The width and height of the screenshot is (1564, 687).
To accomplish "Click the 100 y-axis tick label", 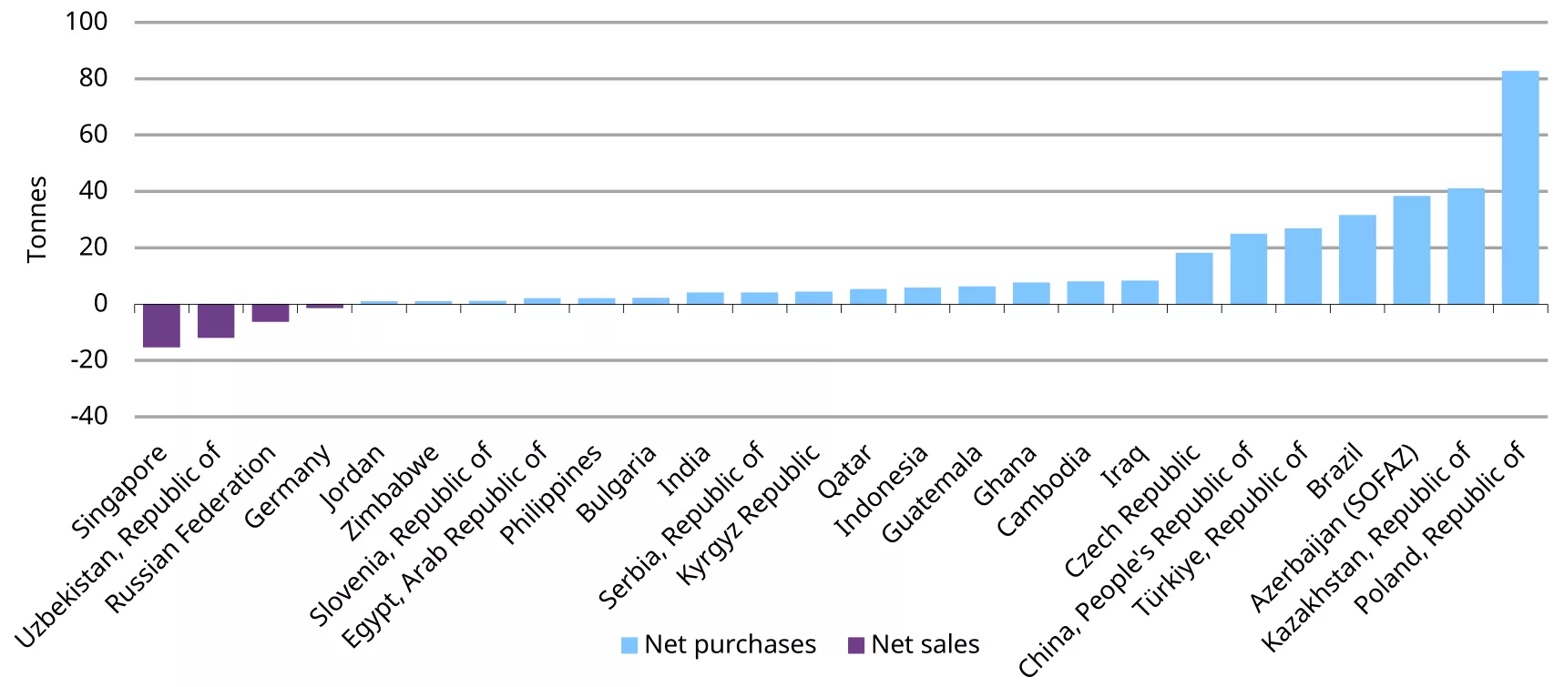I will [x=87, y=21].
